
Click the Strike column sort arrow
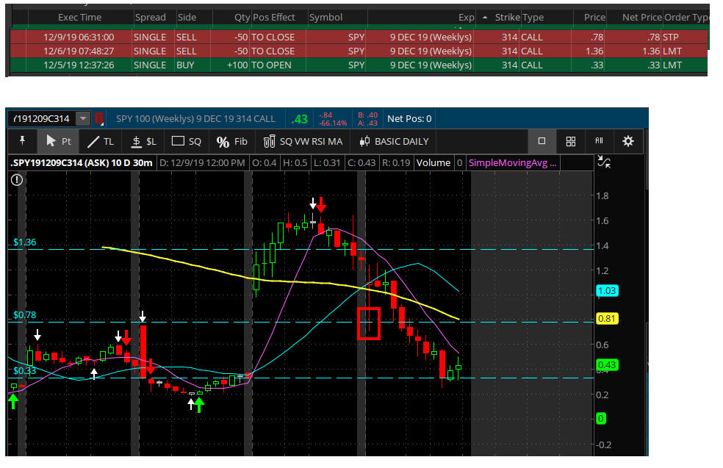(x=485, y=18)
